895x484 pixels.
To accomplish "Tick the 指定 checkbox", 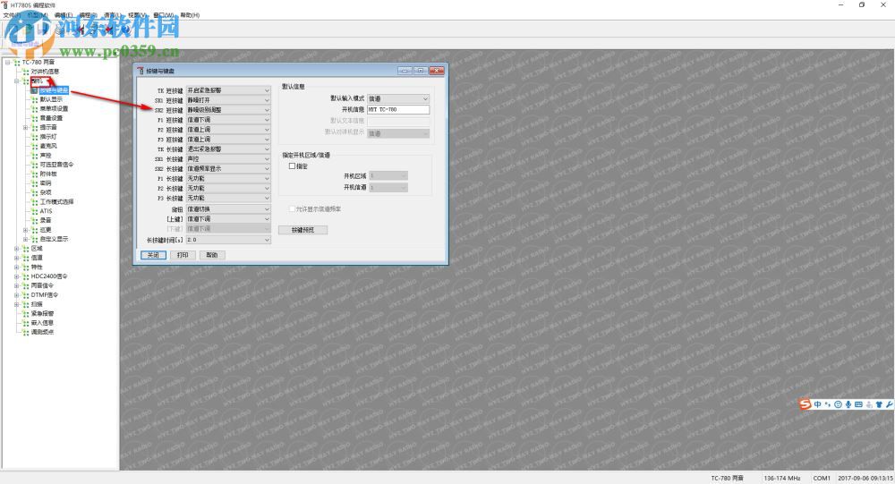I will click(293, 166).
